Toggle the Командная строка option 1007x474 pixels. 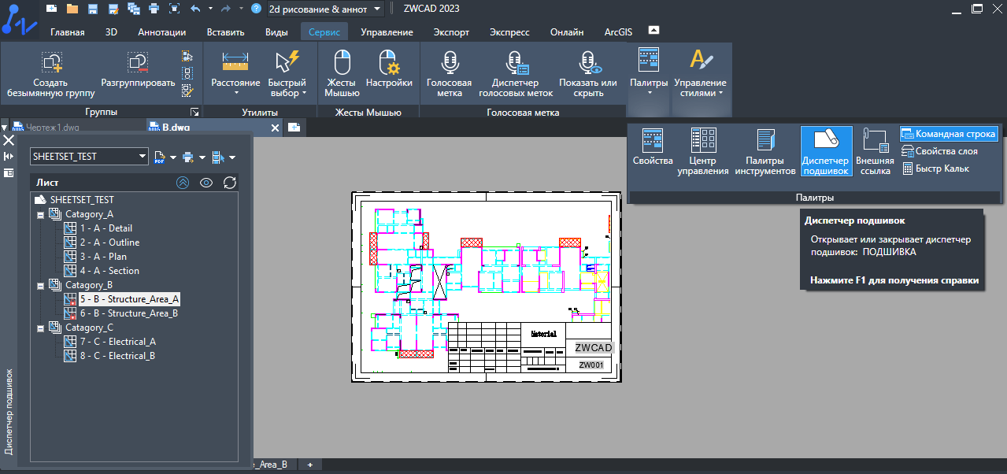(949, 134)
